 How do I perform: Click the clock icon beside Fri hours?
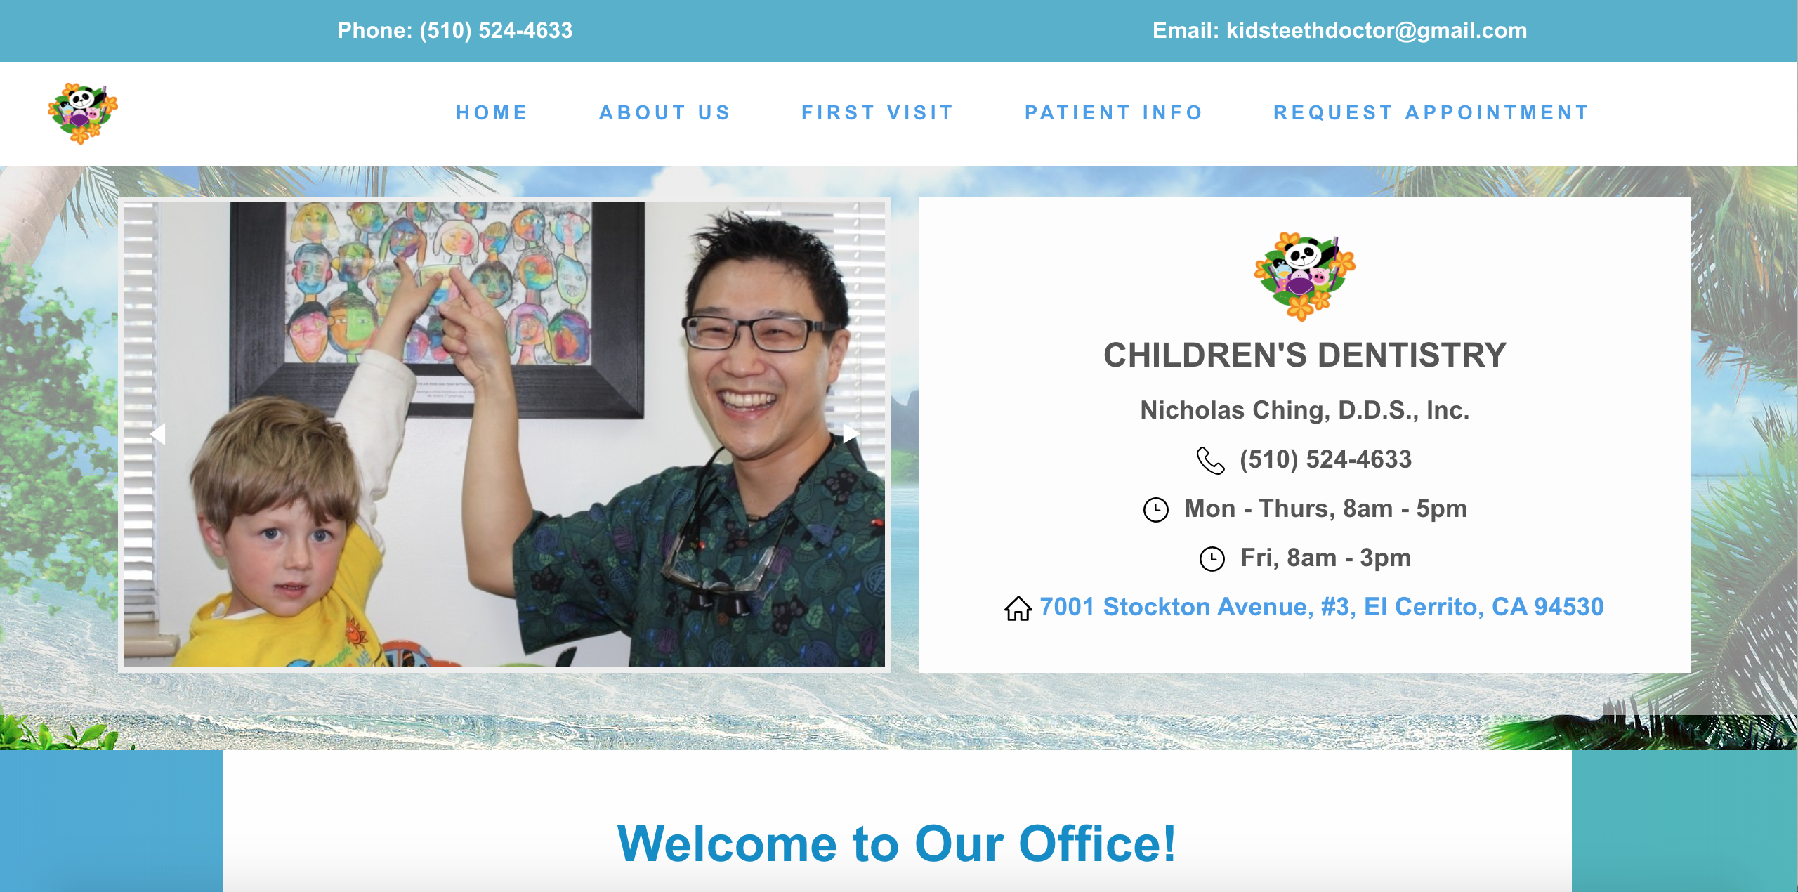click(1212, 558)
